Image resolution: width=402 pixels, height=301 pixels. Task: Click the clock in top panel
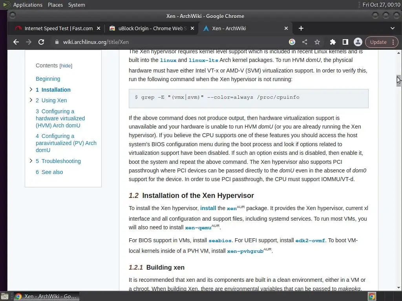click(381, 5)
